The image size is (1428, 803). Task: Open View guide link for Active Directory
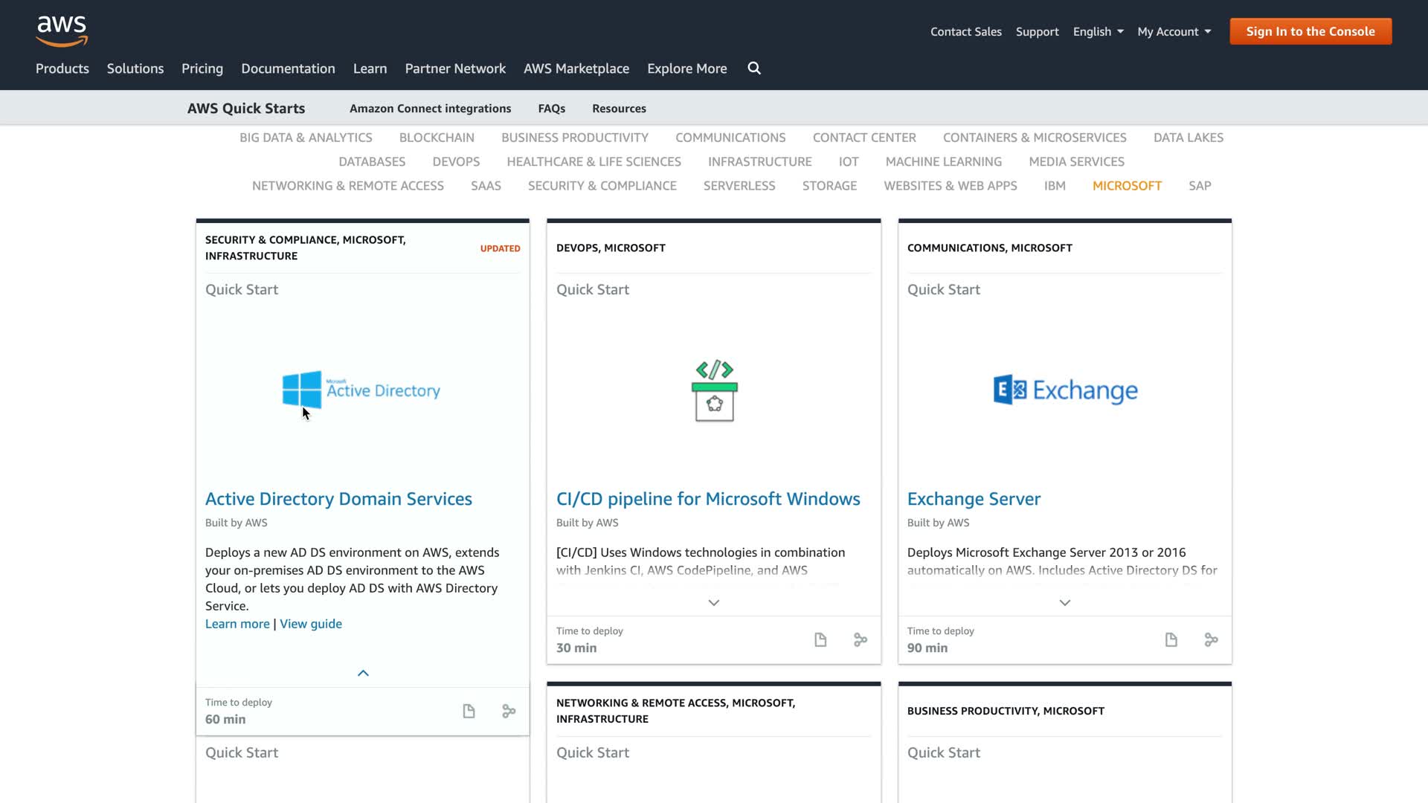click(311, 624)
